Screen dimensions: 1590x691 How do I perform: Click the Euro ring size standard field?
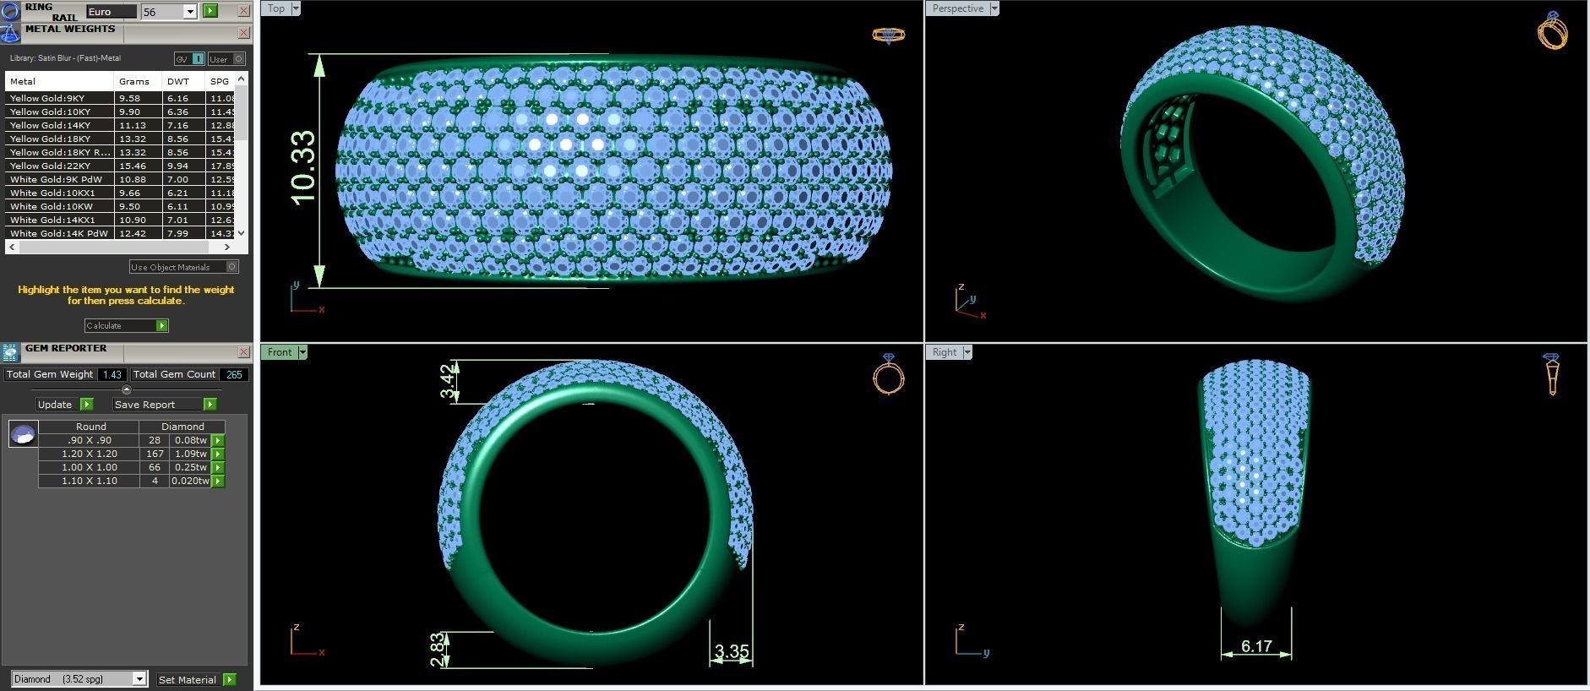coord(111,12)
